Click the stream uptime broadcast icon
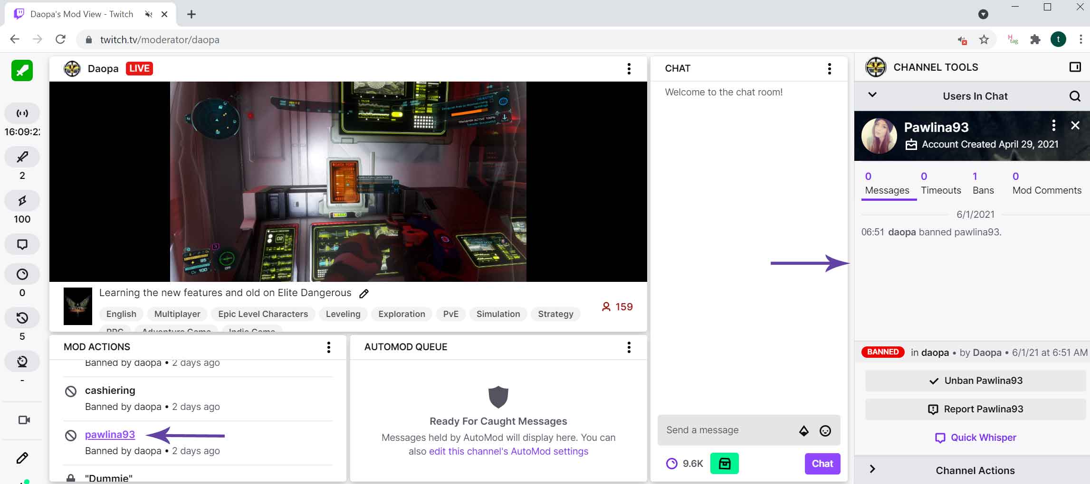Image resolution: width=1090 pixels, height=484 pixels. [22, 113]
